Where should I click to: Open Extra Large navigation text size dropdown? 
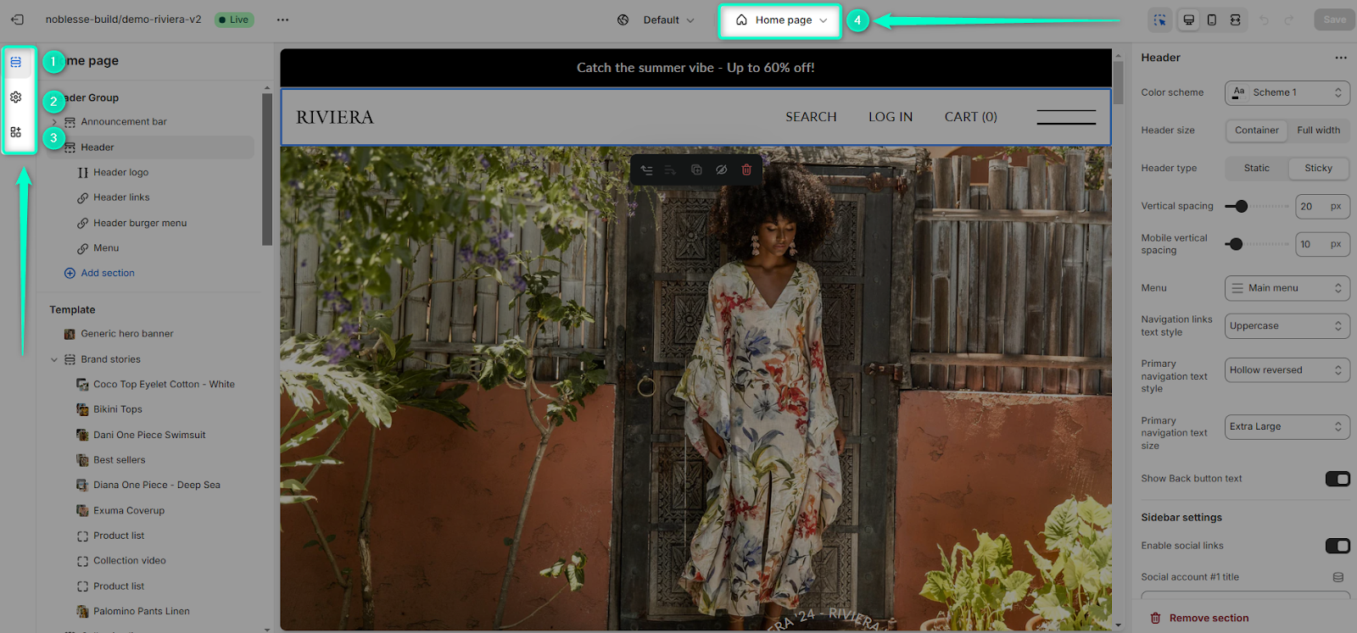(1287, 427)
